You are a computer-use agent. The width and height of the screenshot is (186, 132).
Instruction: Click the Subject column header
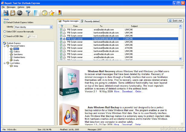click(134, 26)
